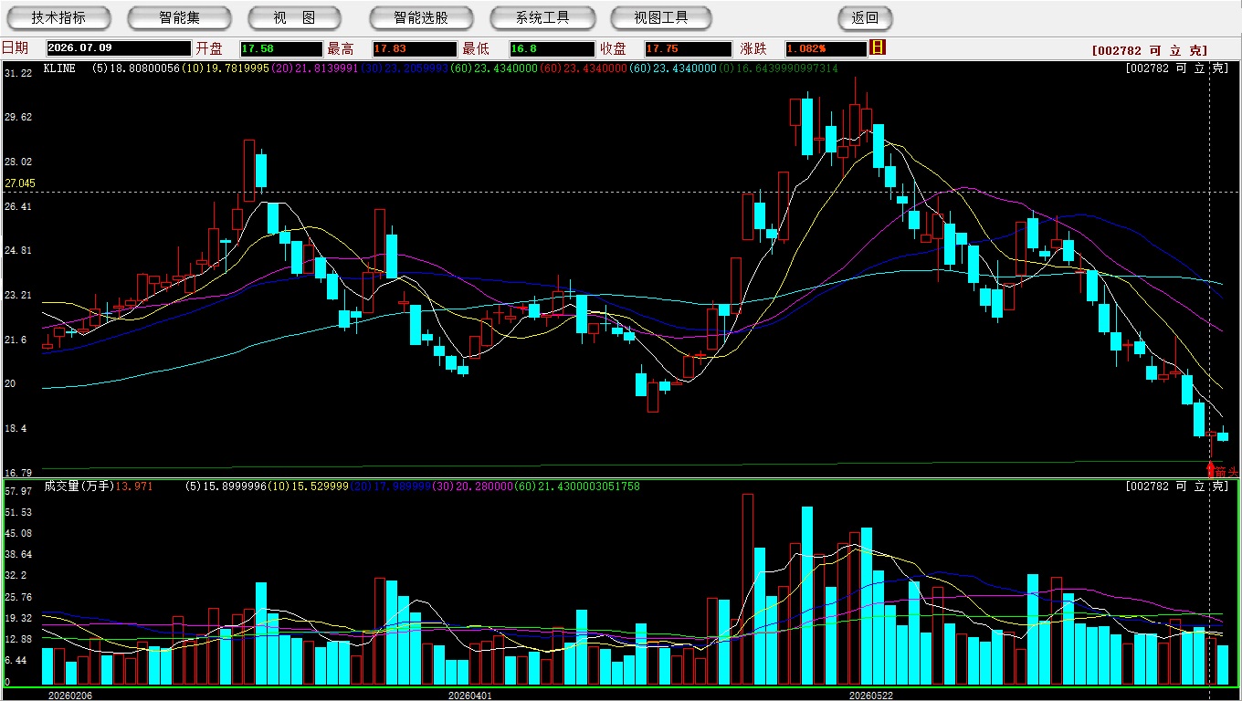Image resolution: width=1242 pixels, height=701 pixels.
Task: Click the 开盘 value field 17.58
Action: (281, 48)
